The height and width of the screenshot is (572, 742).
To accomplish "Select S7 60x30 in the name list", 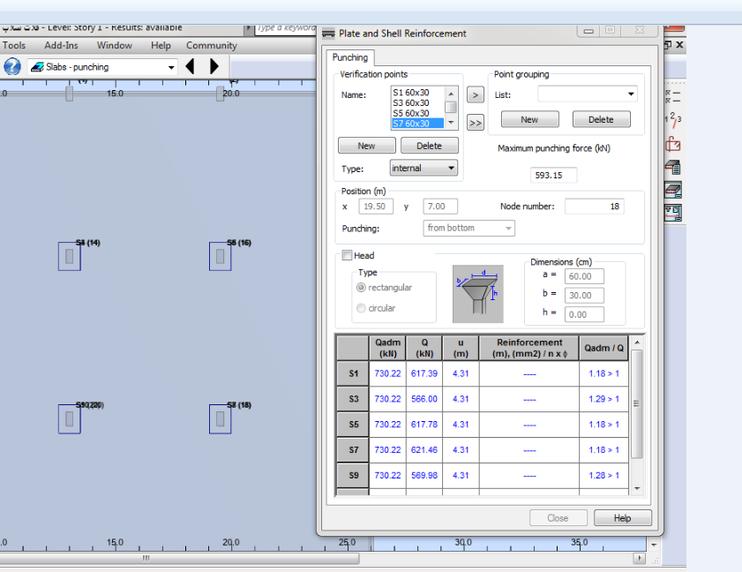I will [x=417, y=124].
